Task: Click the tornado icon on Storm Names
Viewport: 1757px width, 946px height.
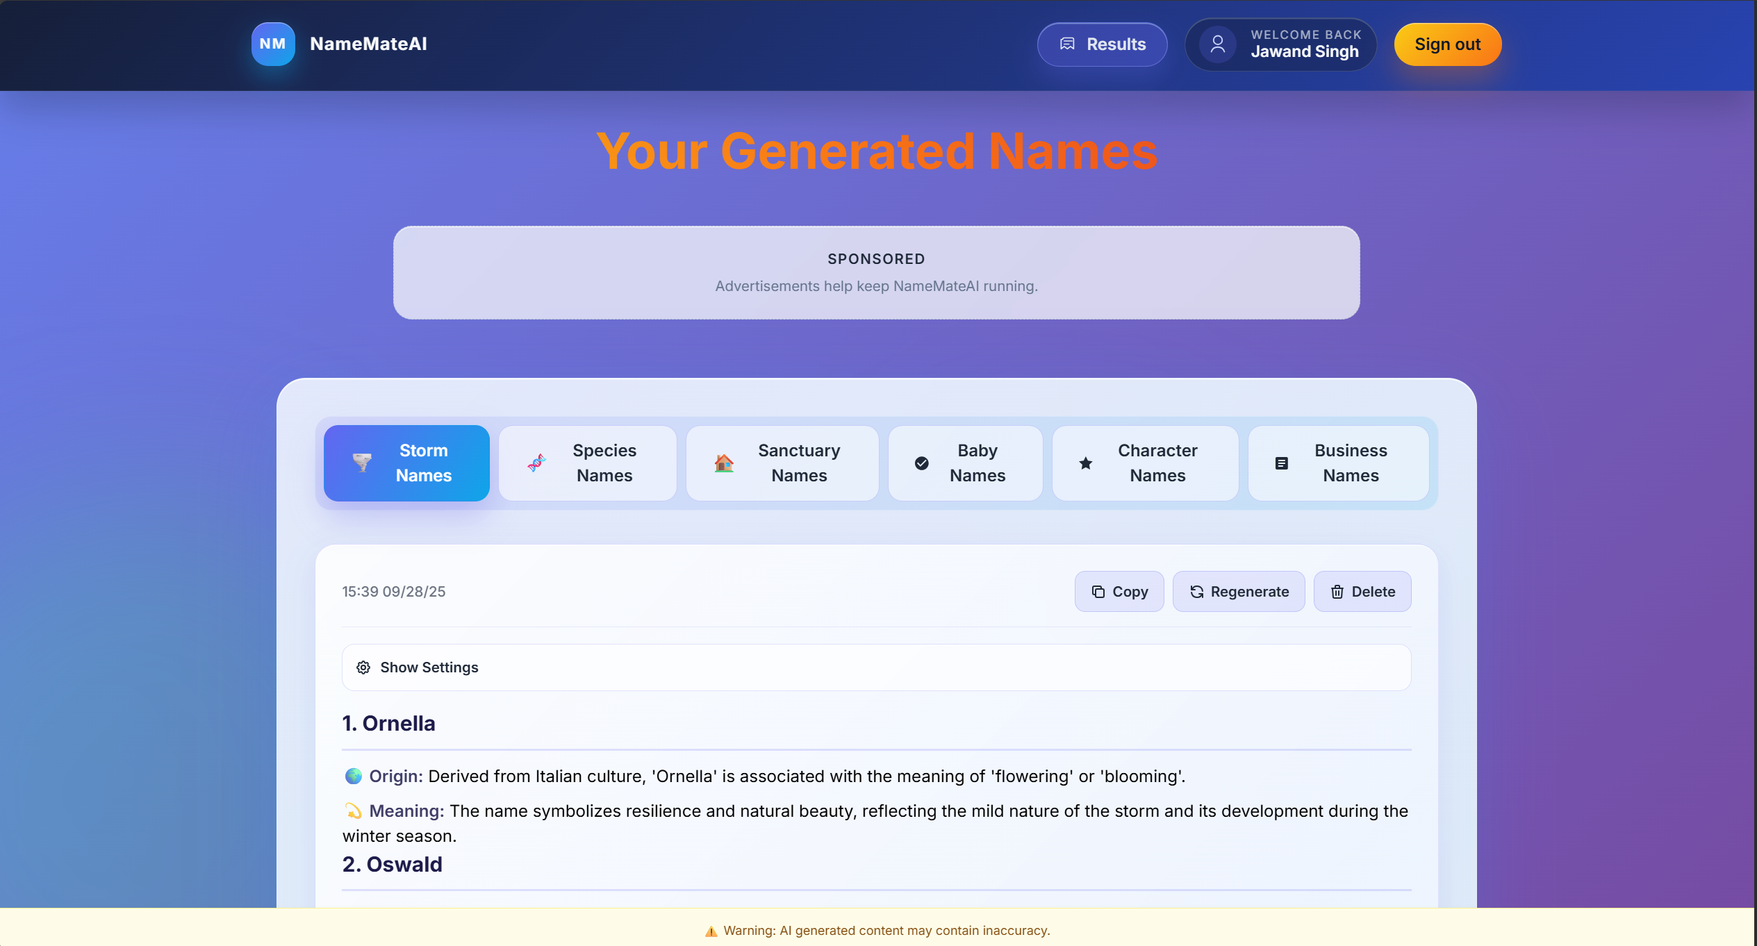Action: coord(362,463)
